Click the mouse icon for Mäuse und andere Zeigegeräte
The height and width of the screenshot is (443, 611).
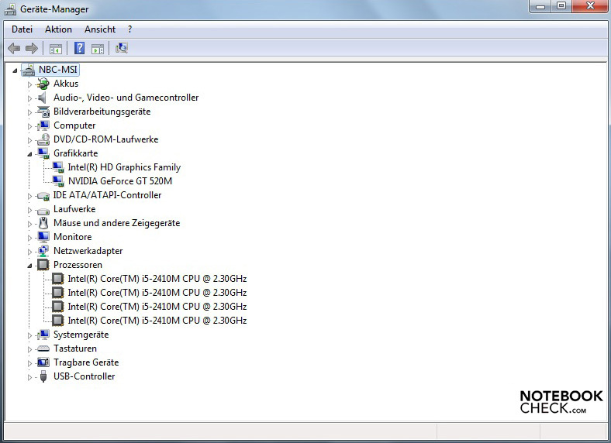[x=43, y=223]
